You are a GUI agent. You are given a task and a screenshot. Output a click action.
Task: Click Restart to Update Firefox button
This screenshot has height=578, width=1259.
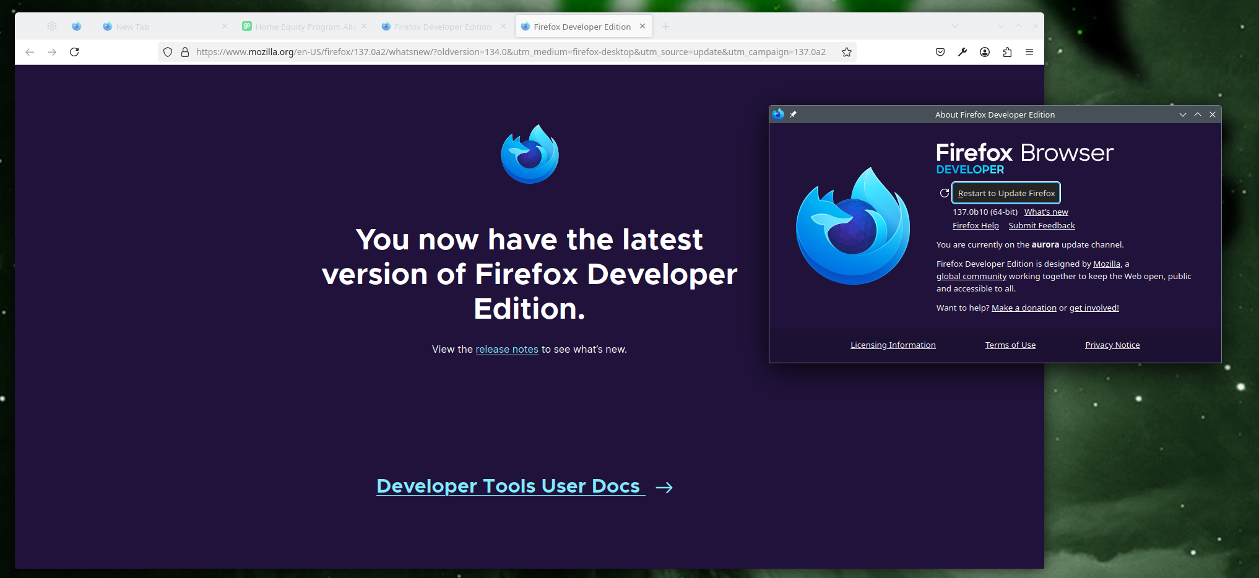coord(1006,193)
